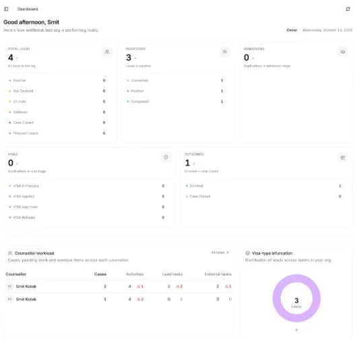Click the purple donut chart ring
This screenshot has height=340, width=357.
coord(277,298)
